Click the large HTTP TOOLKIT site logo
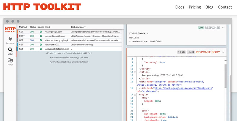This screenshot has width=237, height=121. (x=42, y=7)
